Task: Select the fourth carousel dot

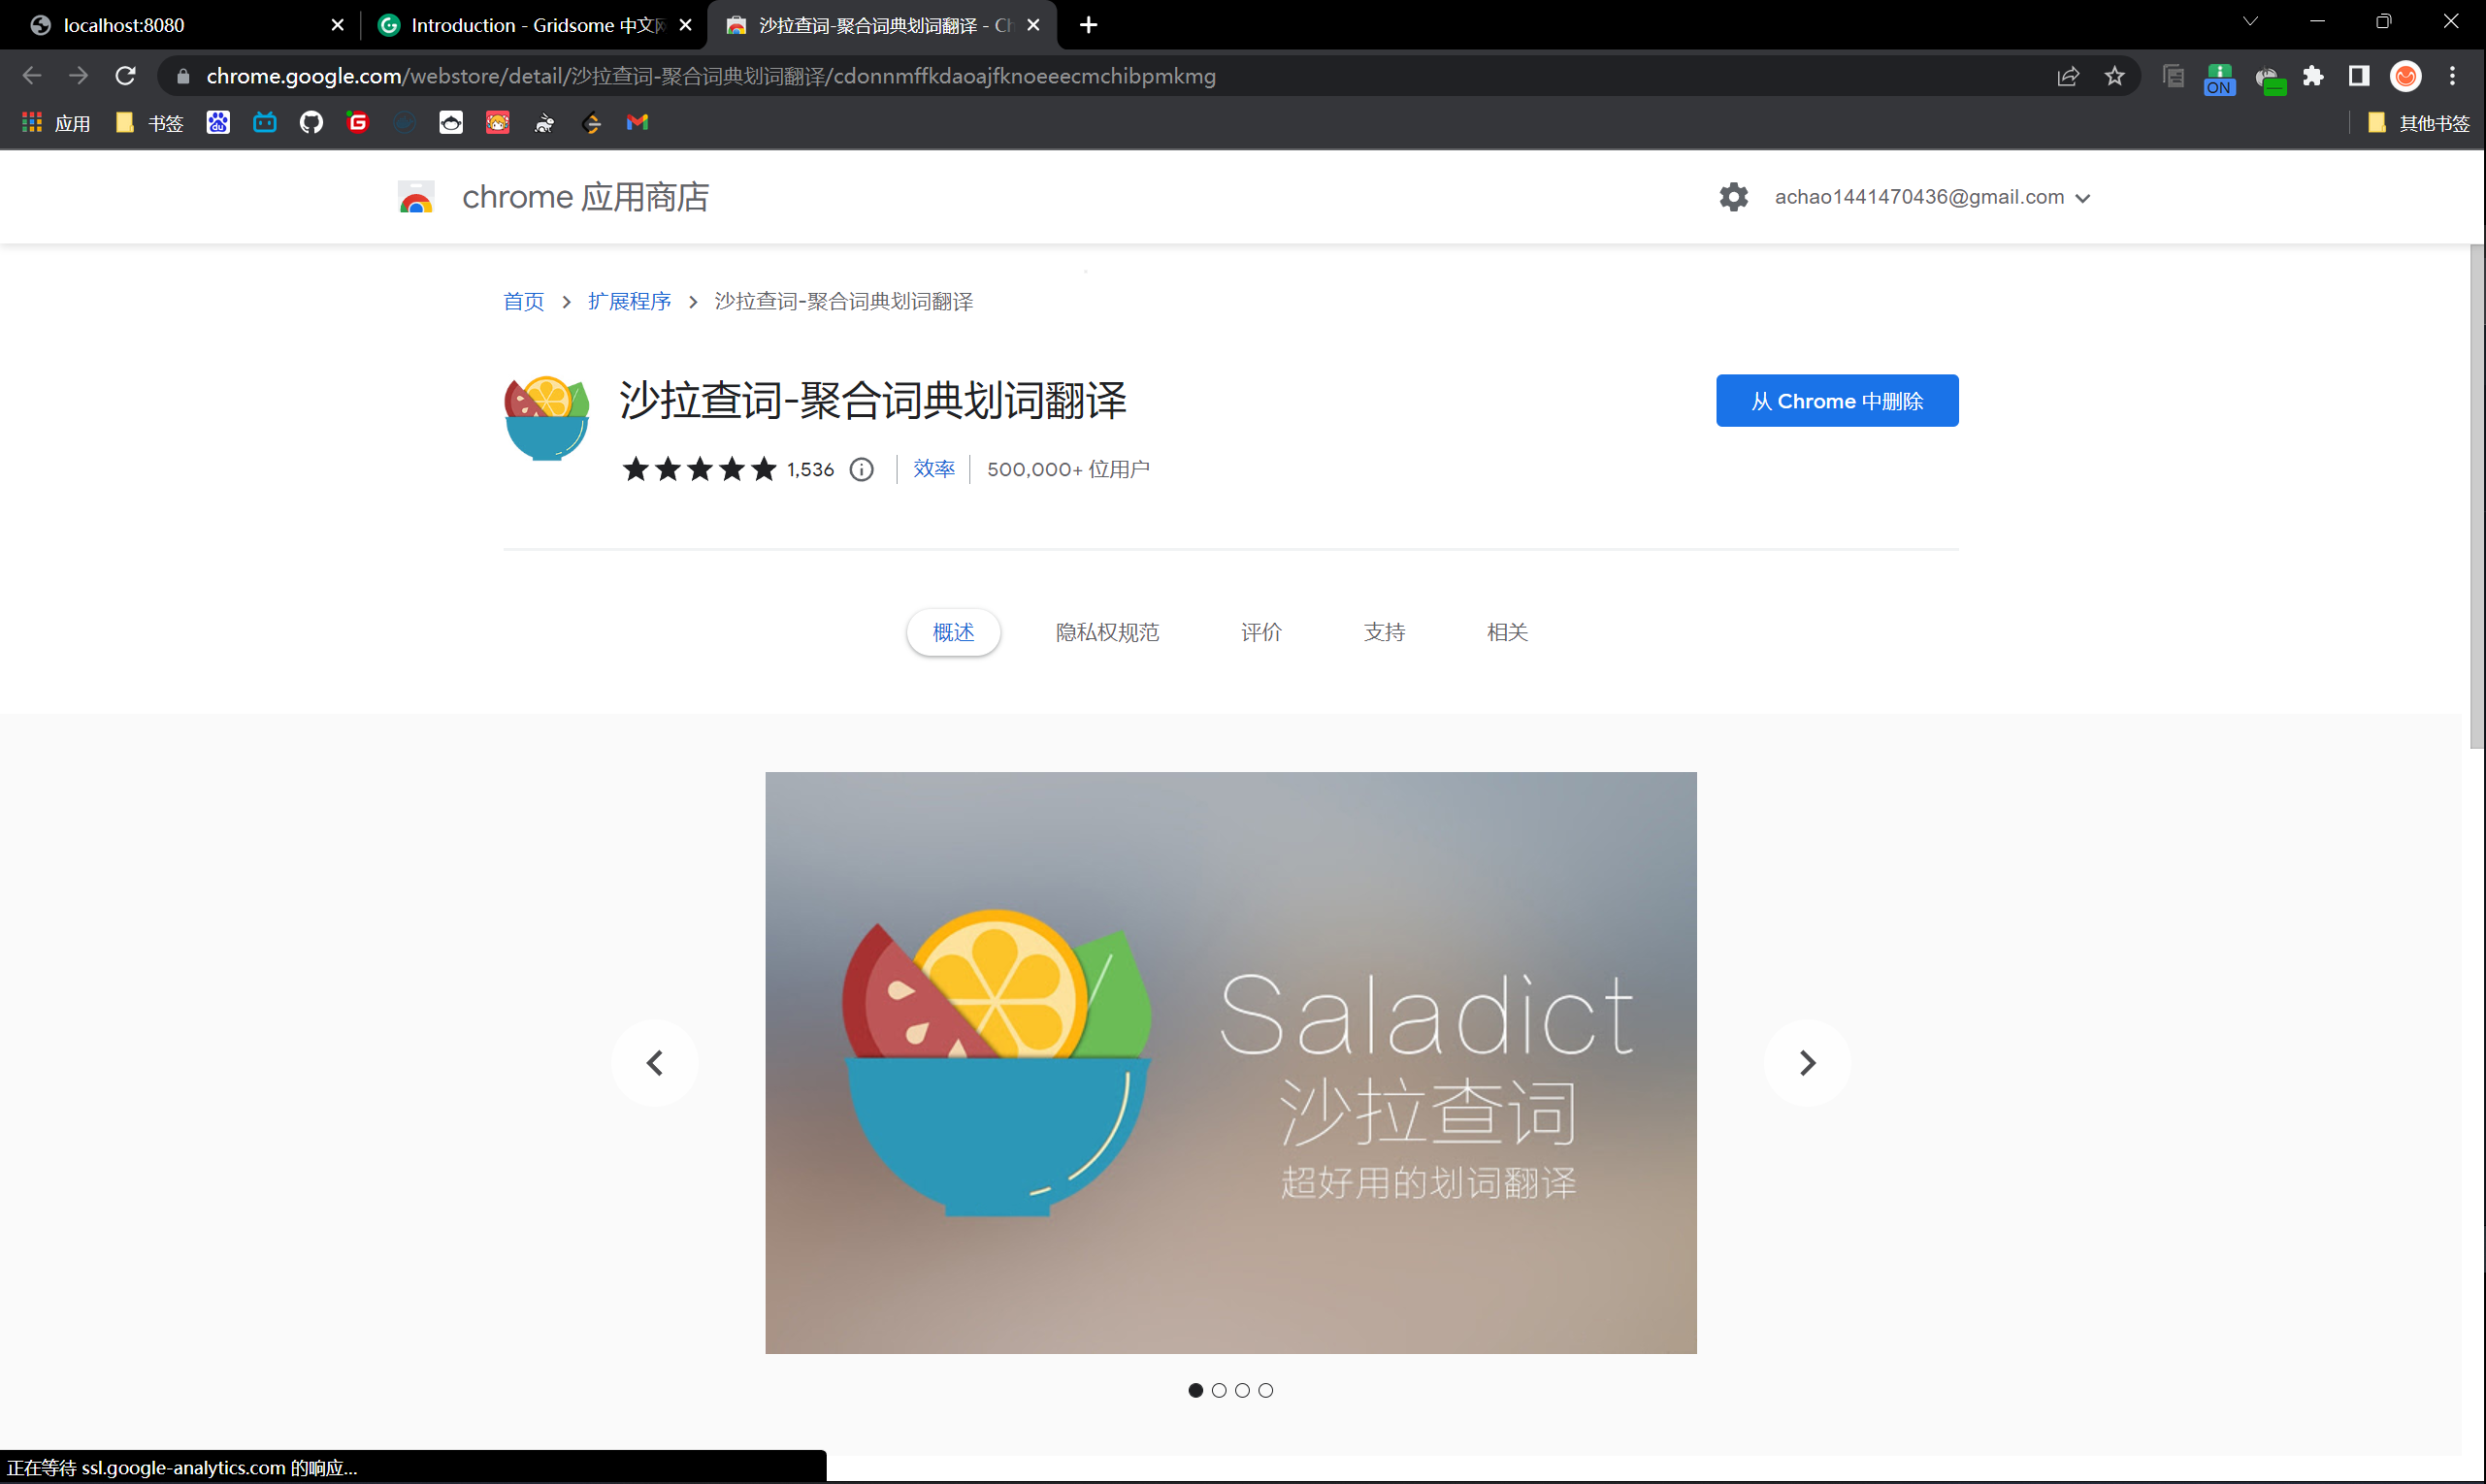Action: (x=1265, y=1390)
